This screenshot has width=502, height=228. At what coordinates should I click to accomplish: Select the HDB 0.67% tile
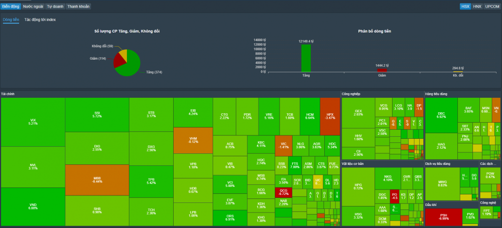click(193, 190)
